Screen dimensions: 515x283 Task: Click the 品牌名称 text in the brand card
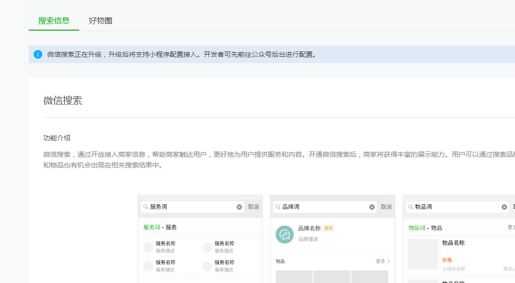(309, 228)
